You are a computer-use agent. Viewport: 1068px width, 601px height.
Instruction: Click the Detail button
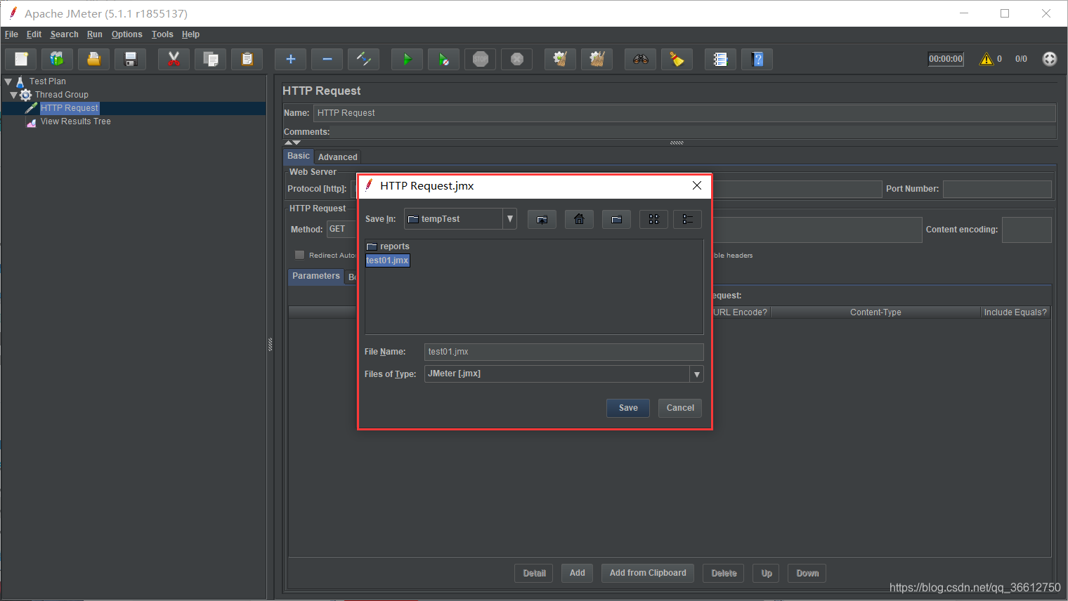(x=534, y=574)
